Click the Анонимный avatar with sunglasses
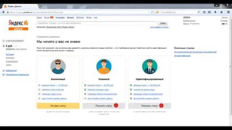232x130 pixels. pyautogui.click(x=58, y=66)
